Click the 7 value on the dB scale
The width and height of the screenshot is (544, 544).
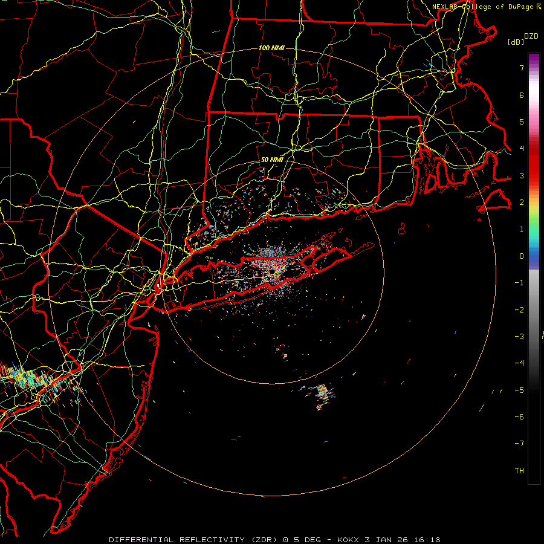522,68
